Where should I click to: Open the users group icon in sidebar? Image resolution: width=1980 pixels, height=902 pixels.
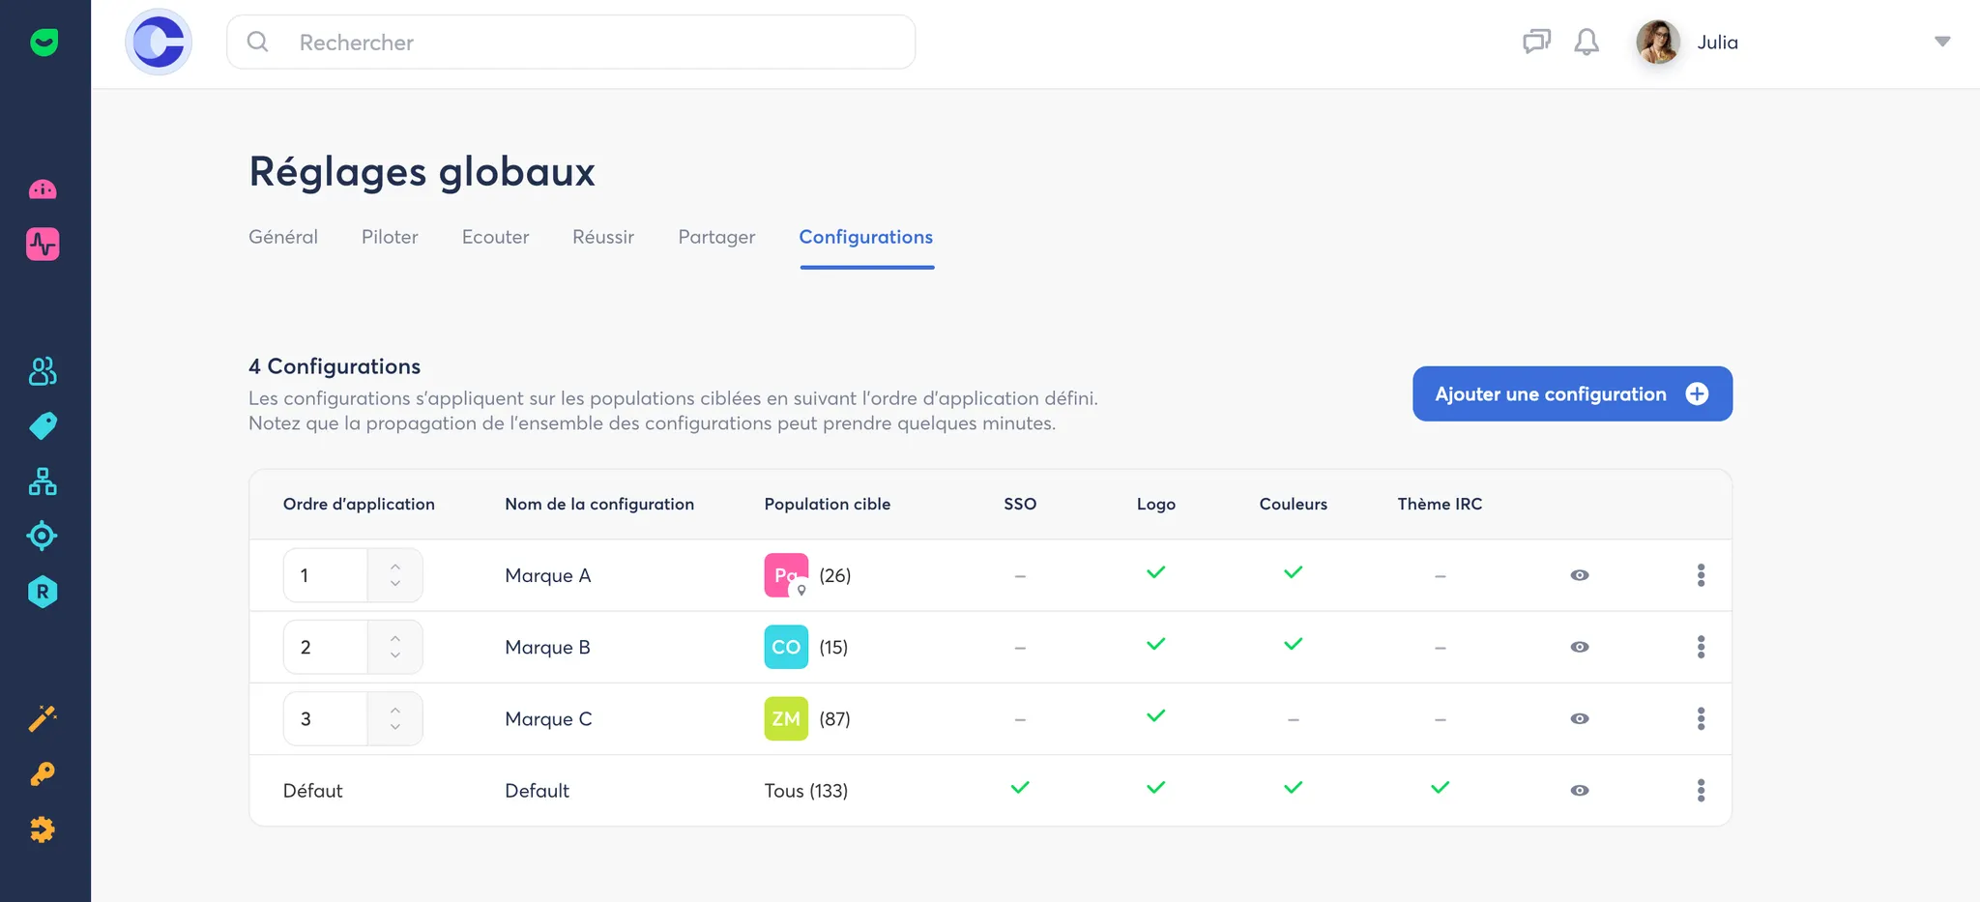(43, 371)
